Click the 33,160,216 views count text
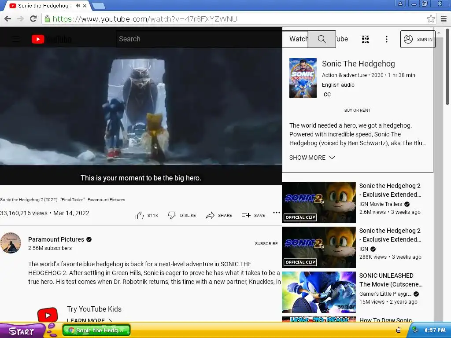The image size is (451, 338). [24, 213]
